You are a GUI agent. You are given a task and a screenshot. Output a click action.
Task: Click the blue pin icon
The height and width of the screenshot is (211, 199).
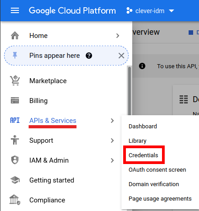pos(15,55)
